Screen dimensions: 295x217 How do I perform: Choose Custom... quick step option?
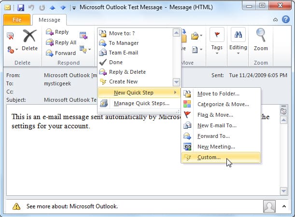pos(221,157)
